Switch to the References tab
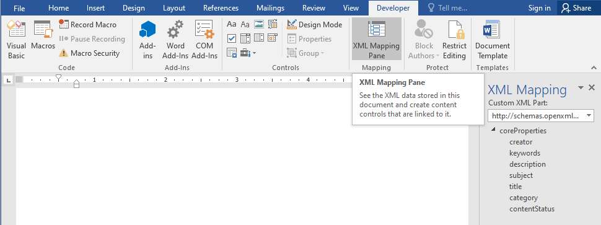This screenshot has width=601, height=225. coord(221,8)
